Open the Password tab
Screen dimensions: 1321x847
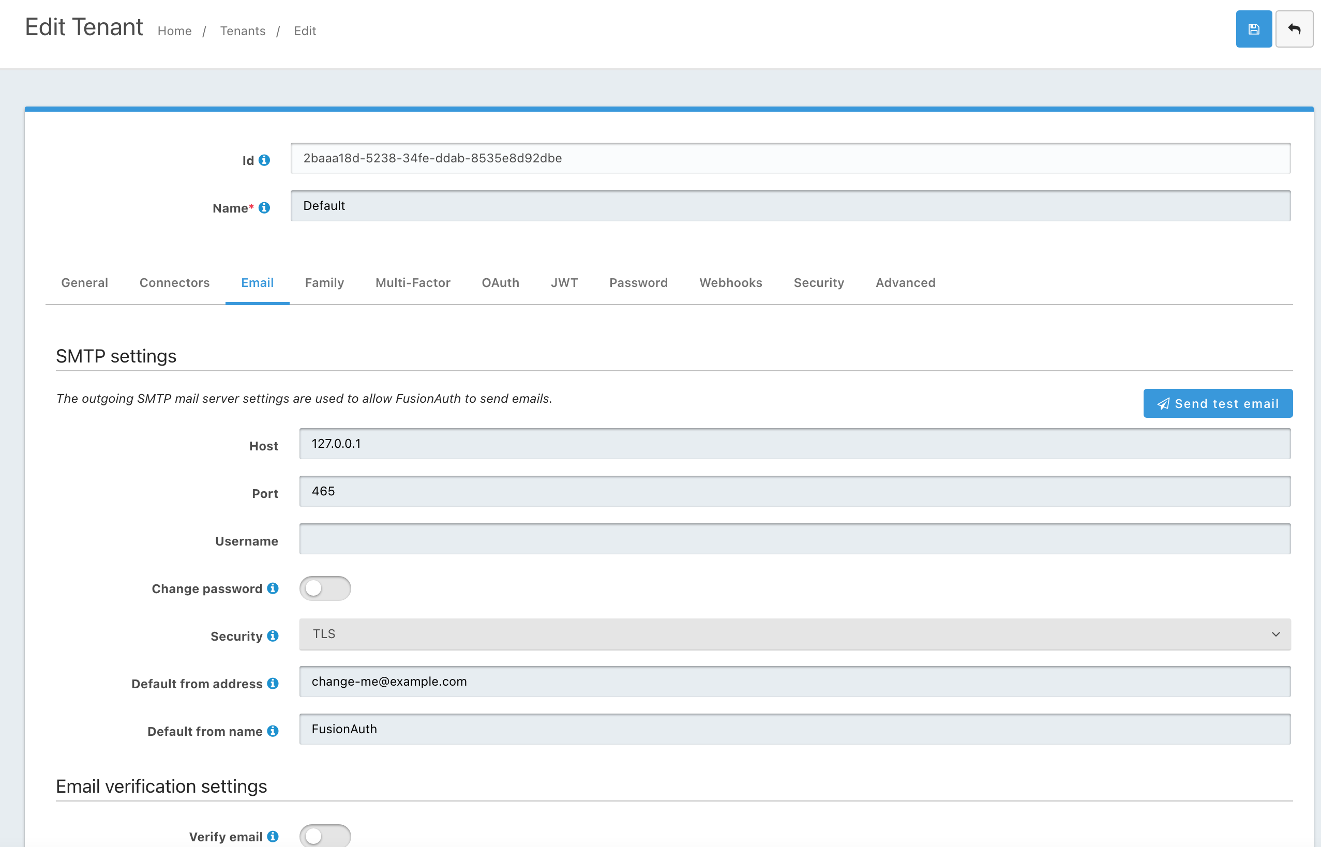pyautogui.click(x=639, y=283)
